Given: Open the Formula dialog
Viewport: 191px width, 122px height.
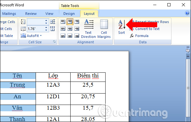Looking at the screenshot, I should pos(139,36).
